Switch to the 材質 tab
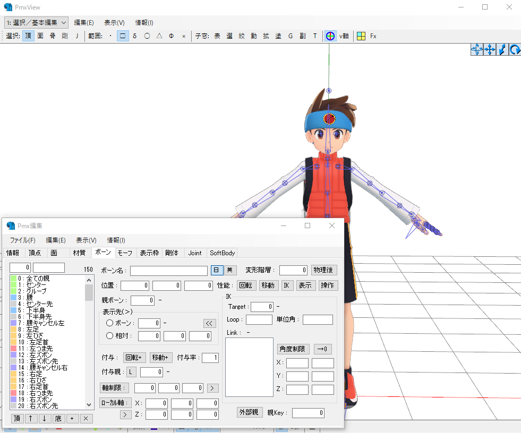 (79, 253)
